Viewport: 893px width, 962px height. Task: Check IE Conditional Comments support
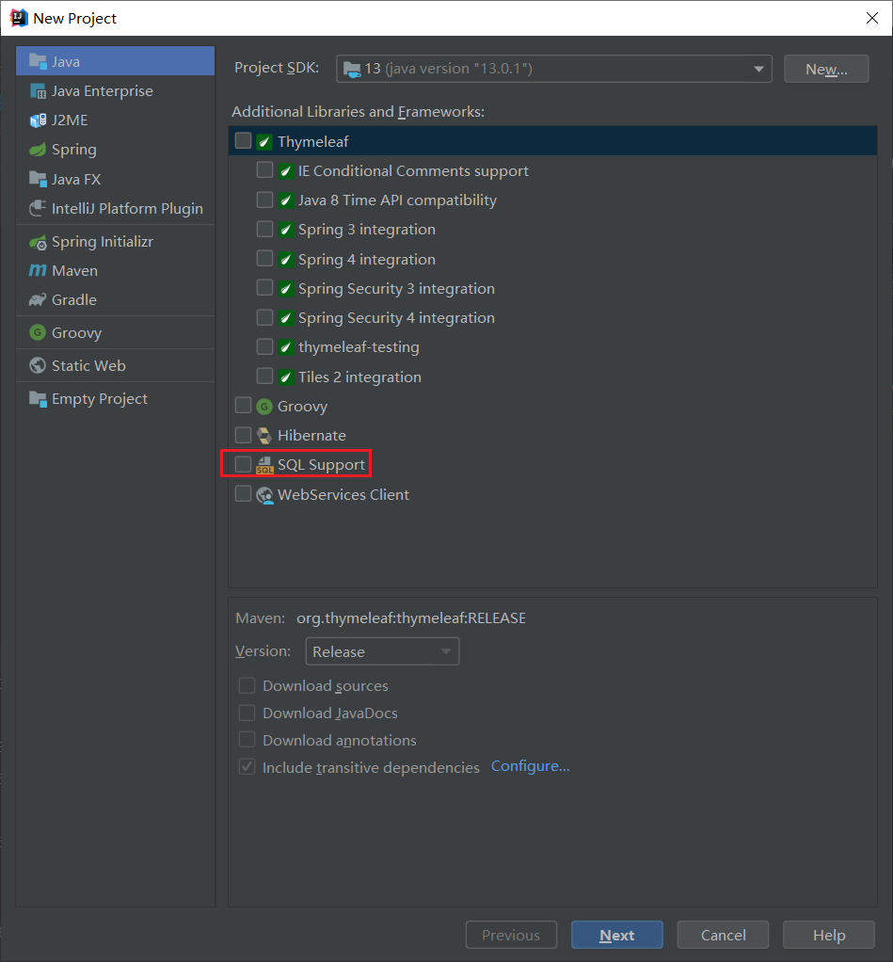(x=265, y=170)
